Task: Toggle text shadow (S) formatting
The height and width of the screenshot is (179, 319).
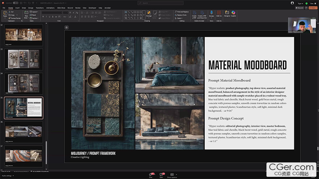Action: pos(53,17)
